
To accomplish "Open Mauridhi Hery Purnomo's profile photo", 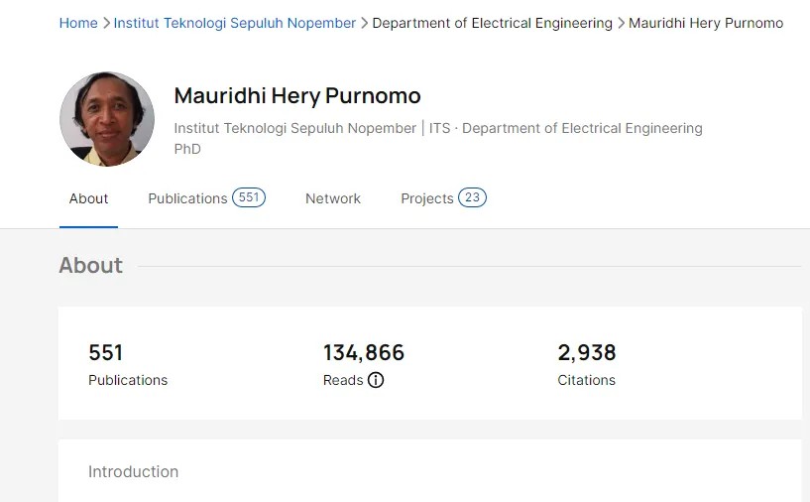I will (x=107, y=119).
